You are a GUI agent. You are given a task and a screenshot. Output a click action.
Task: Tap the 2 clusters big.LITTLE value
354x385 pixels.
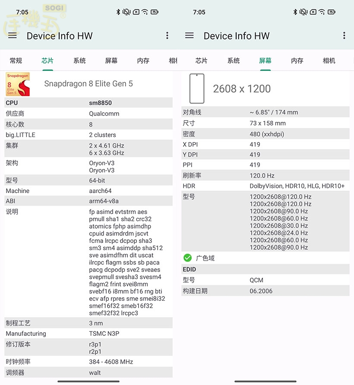tap(102, 135)
